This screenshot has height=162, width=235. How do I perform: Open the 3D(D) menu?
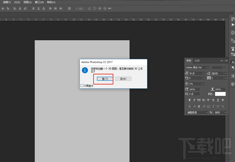coord(17,2)
